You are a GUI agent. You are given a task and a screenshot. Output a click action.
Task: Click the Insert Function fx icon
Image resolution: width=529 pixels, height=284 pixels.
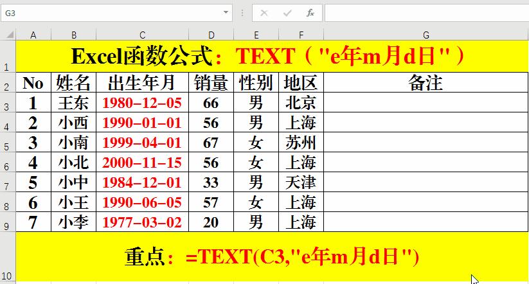click(x=310, y=13)
